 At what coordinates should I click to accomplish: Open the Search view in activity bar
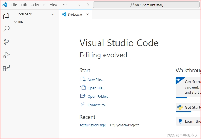(x=6, y=29)
